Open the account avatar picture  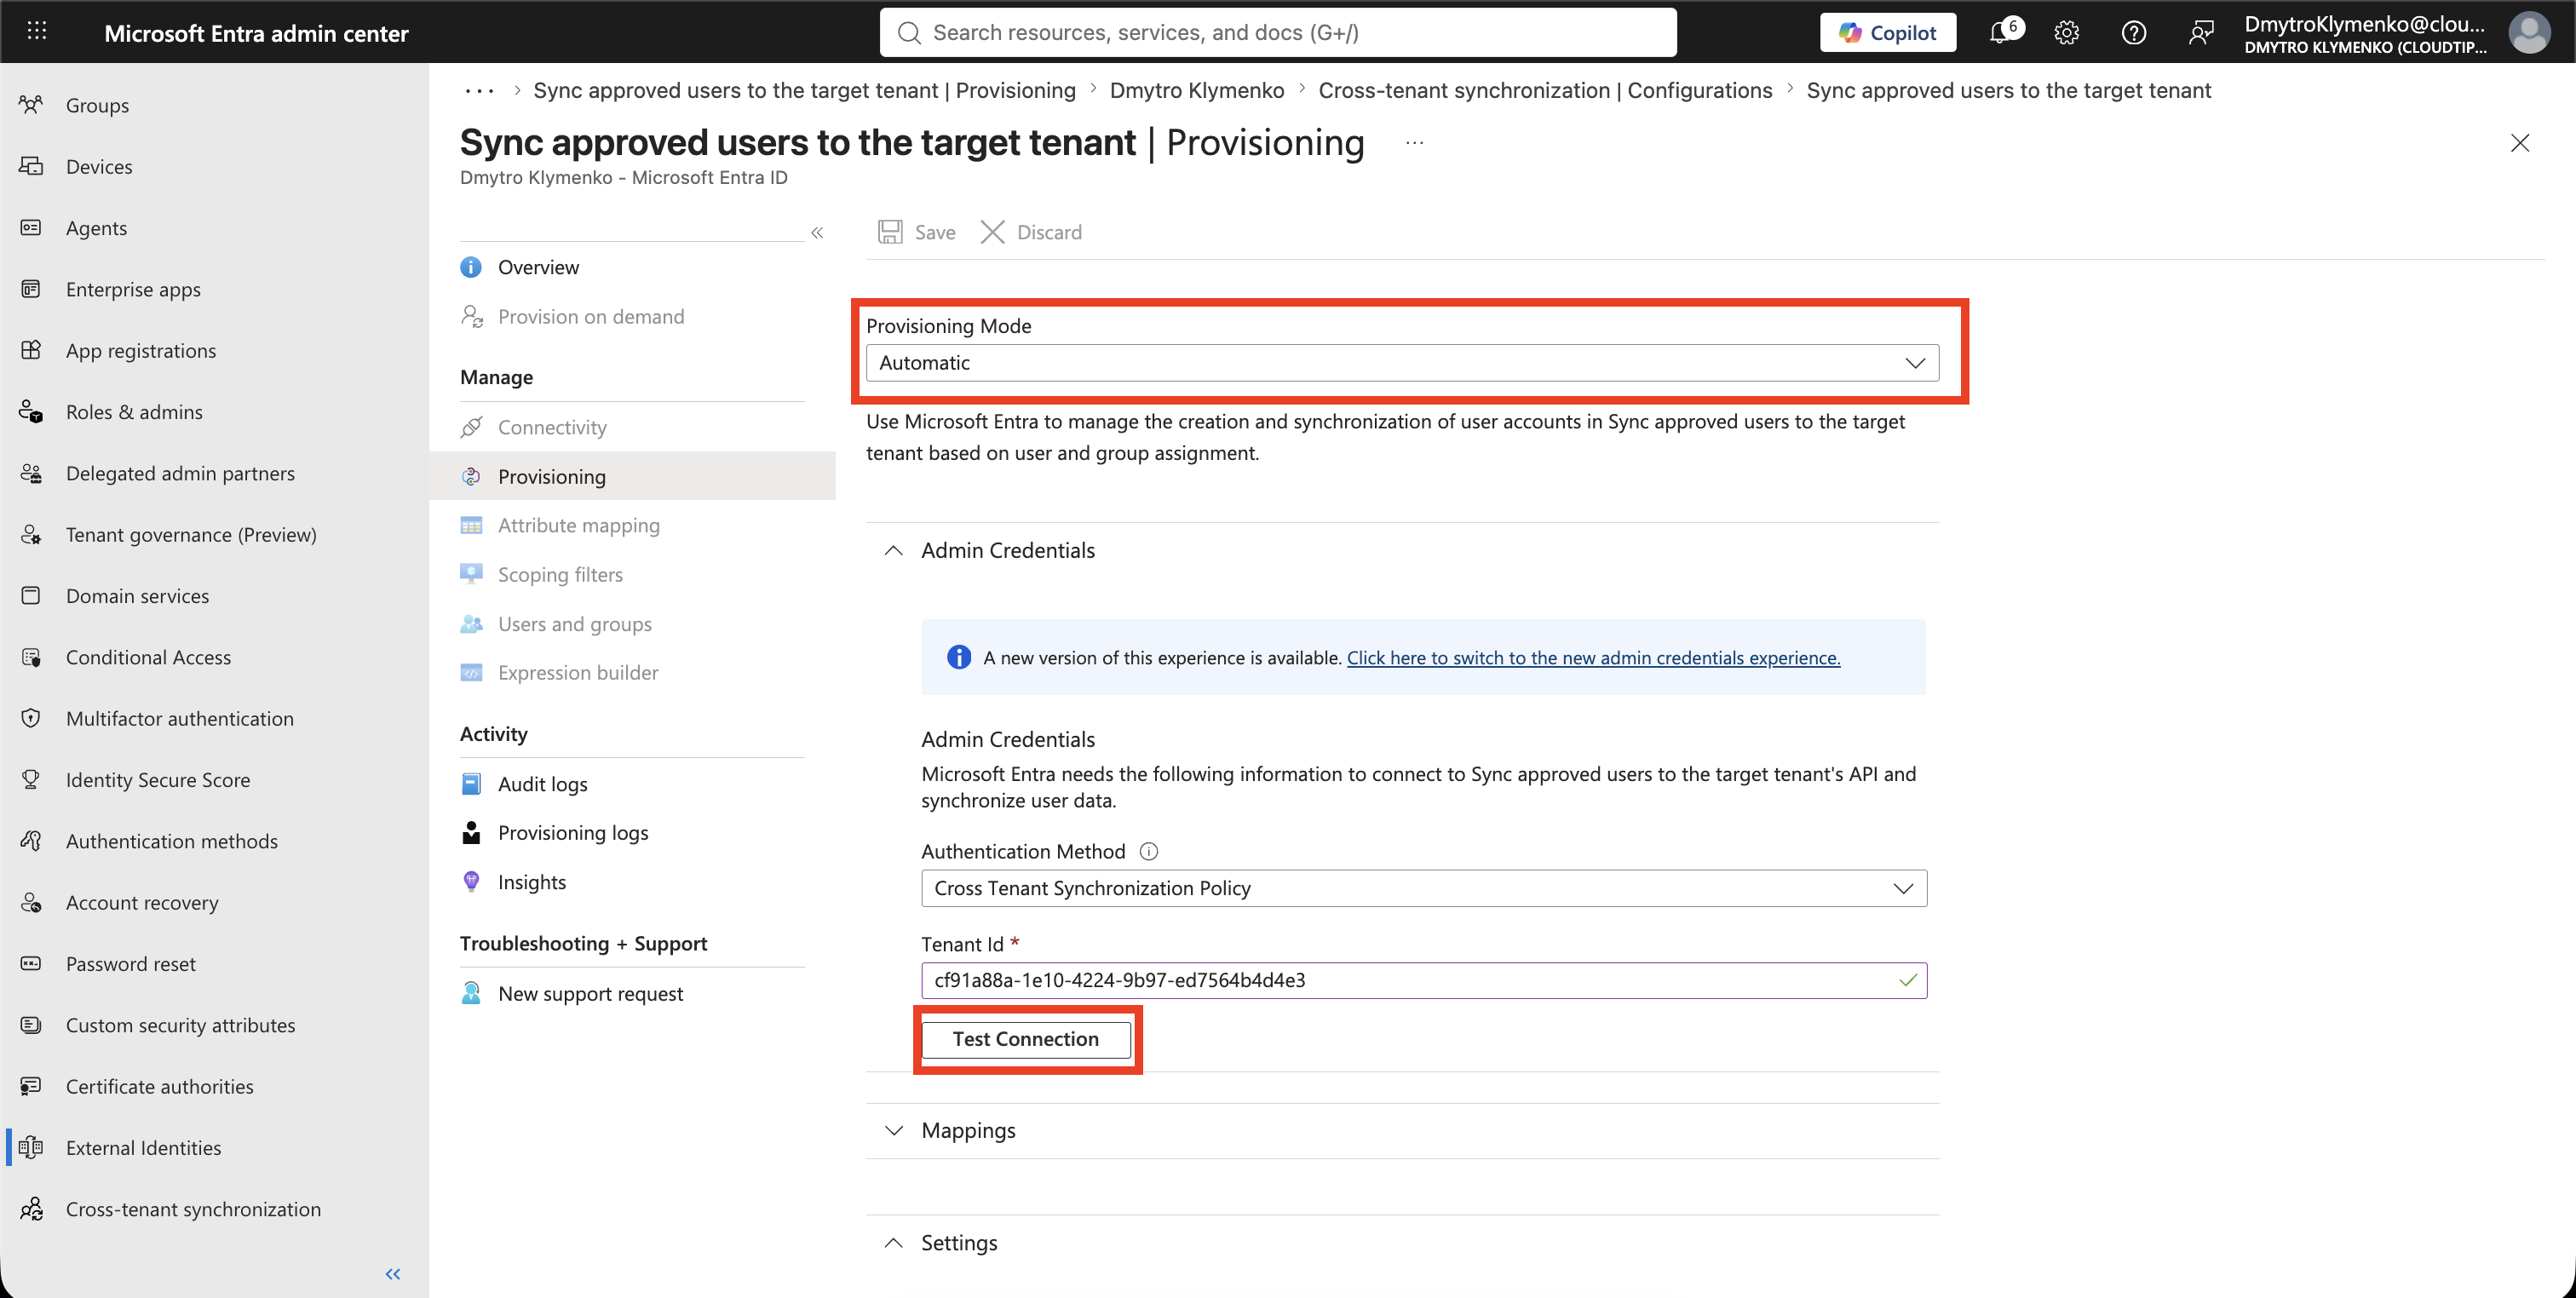(x=2529, y=32)
